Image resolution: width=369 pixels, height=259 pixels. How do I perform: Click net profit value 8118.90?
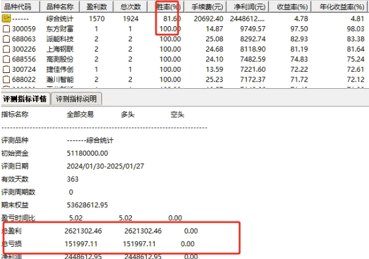point(253,49)
